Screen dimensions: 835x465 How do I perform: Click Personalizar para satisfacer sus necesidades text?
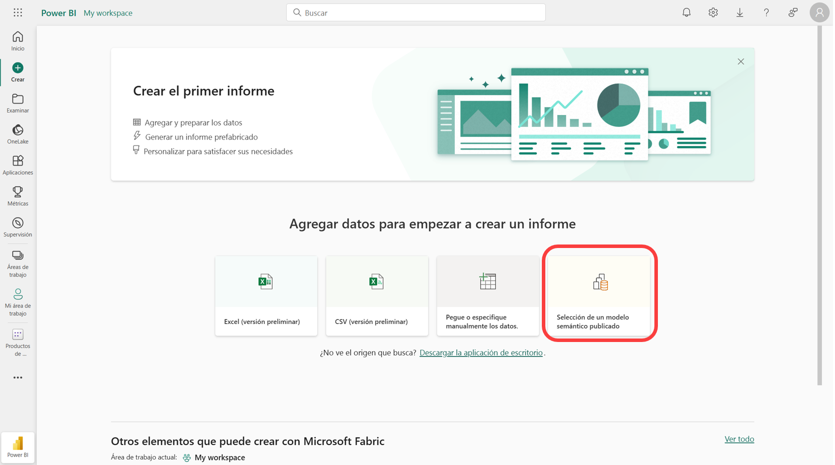[218, 151]
